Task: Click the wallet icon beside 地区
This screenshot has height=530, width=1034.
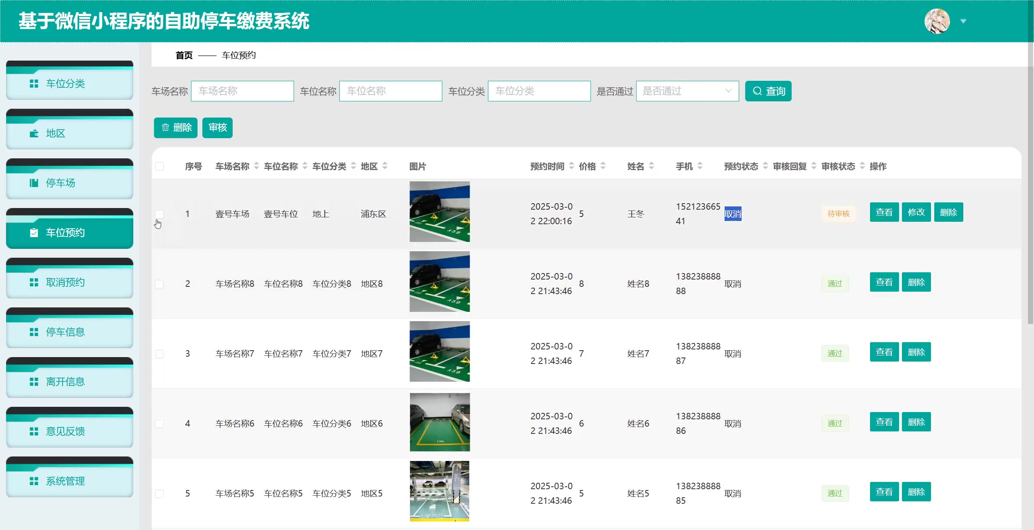Action: 34,133
